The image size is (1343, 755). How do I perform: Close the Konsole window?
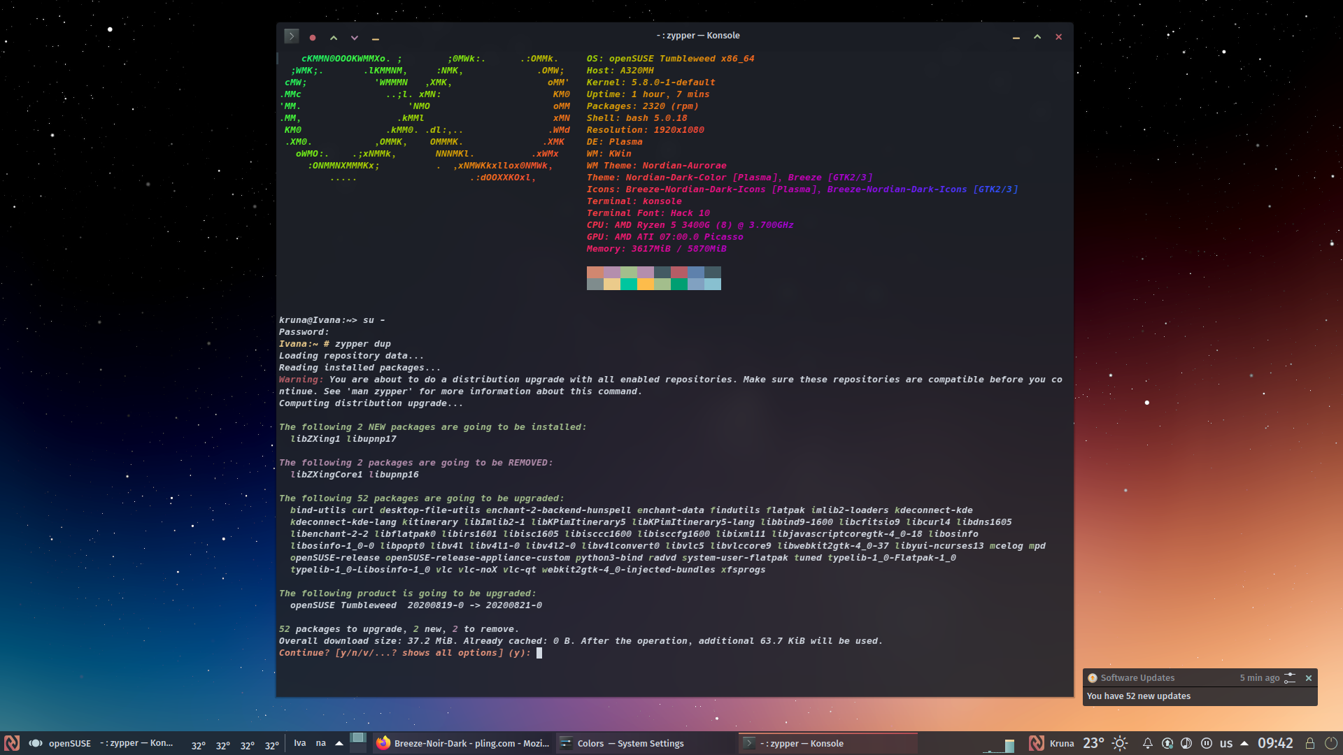[x=1059, y=37]
